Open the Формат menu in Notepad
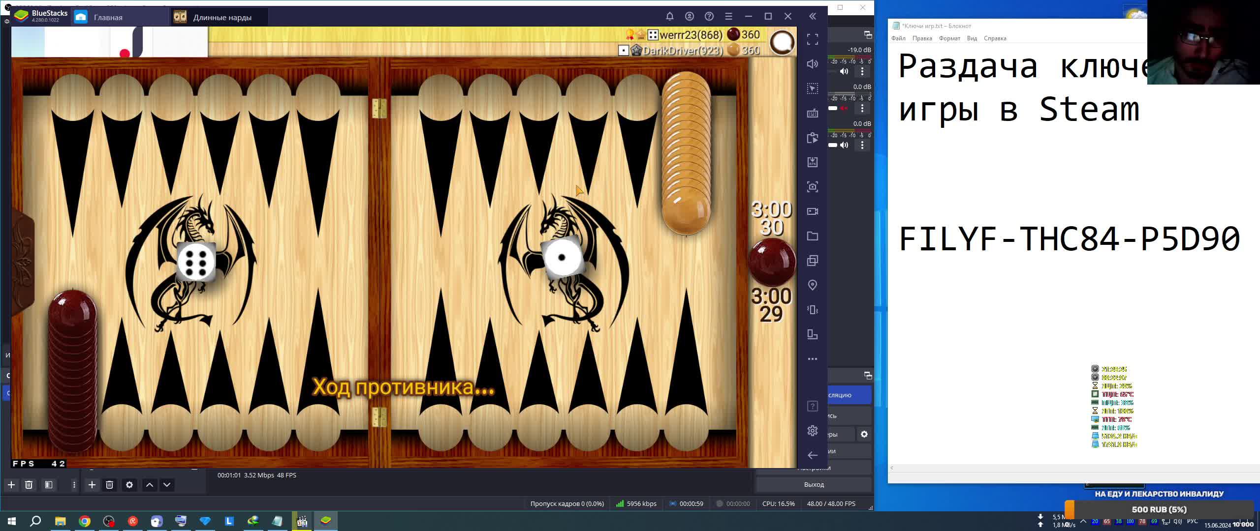This screenshot has width=1260, height=531. [x=949, y=38]
